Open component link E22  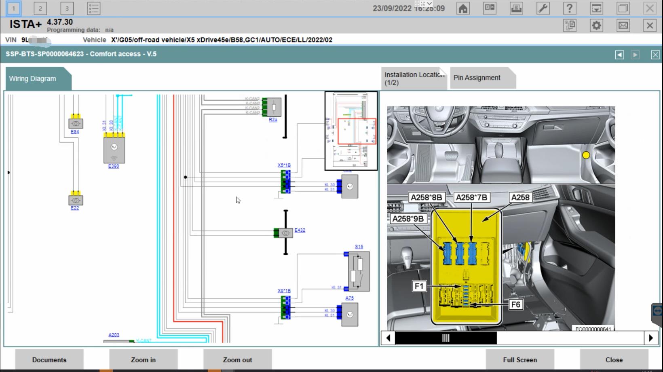click(x=75, y=208)
